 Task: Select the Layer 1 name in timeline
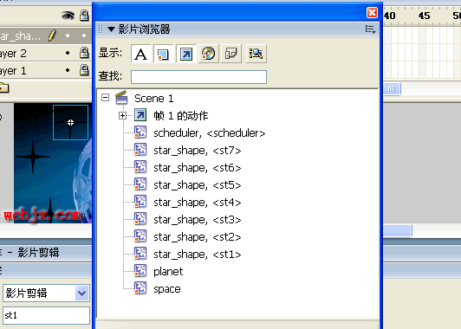click(x=13, y=71)
